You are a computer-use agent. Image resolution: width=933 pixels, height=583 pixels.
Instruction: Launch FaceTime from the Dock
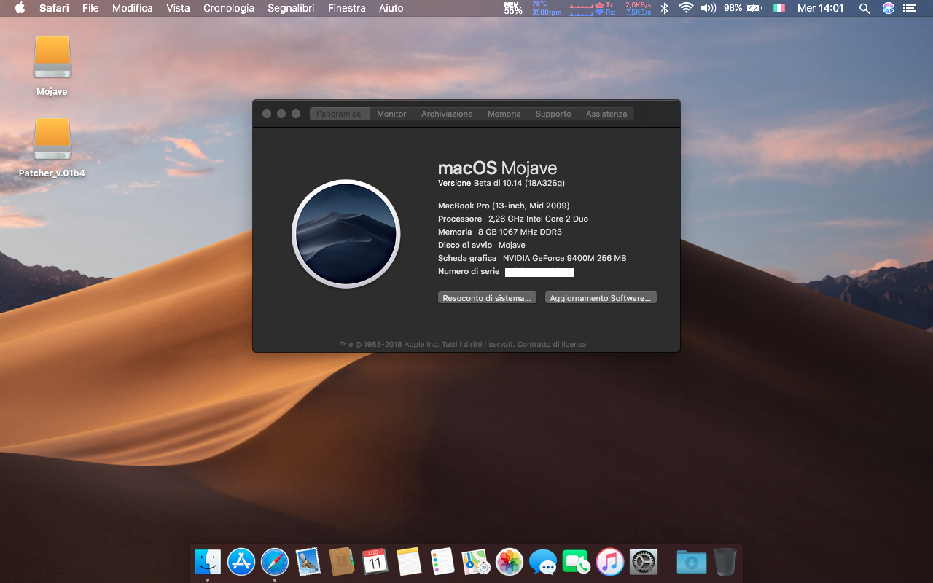(x=577, y=562)
